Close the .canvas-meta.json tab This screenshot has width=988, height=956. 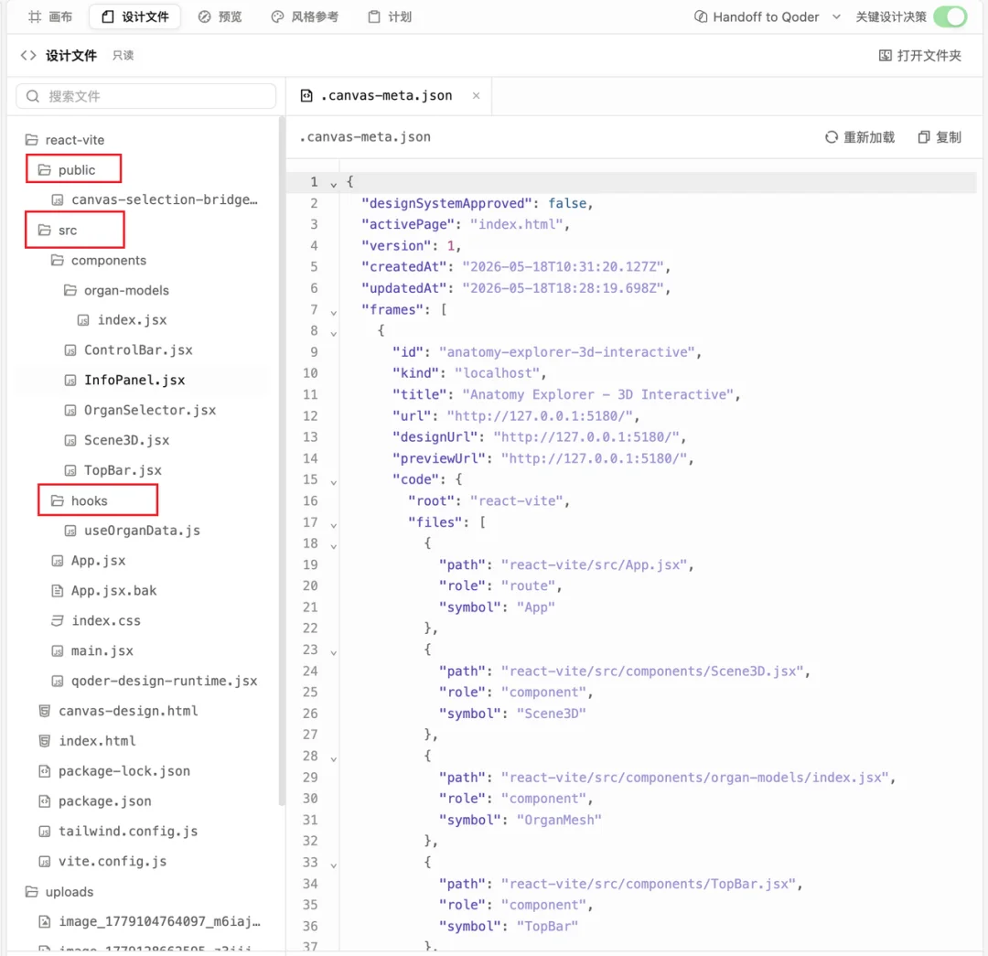pos(477,96)
